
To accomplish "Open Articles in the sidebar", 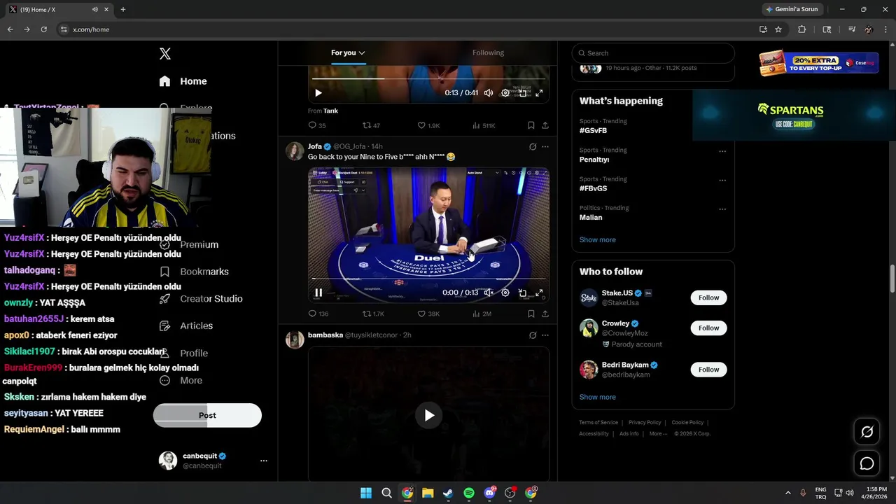I will pos(186,325).
